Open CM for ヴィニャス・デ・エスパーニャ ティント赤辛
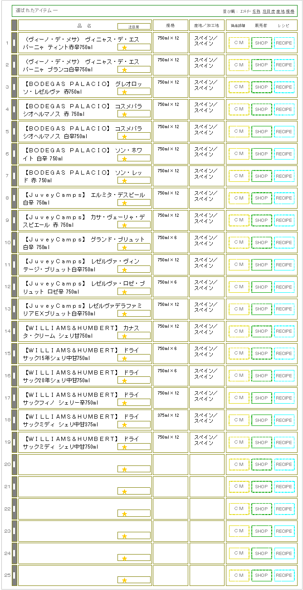 coord(239,43)
